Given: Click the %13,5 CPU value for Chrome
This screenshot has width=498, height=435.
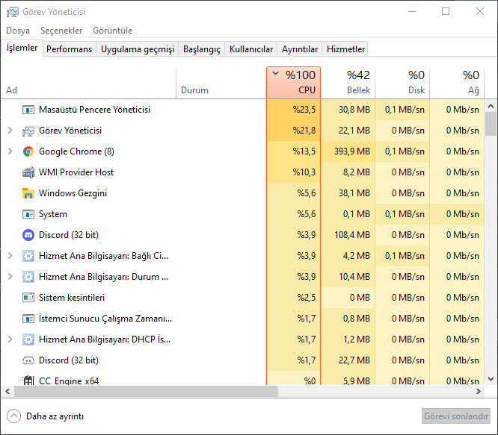Looking at the screenshot, I should (304, 151).
